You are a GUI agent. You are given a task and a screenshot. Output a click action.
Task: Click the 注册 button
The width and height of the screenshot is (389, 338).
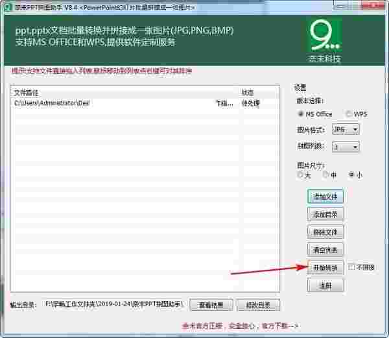[x=325, y=285]
